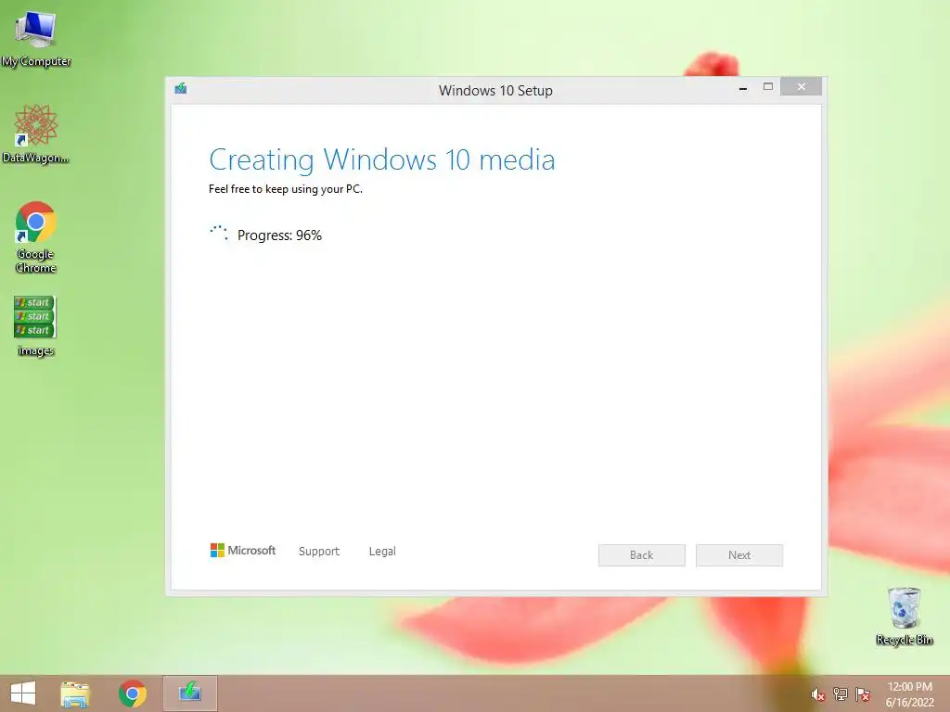Launch Google Chrome from the desktop

(x=36, y=236)
